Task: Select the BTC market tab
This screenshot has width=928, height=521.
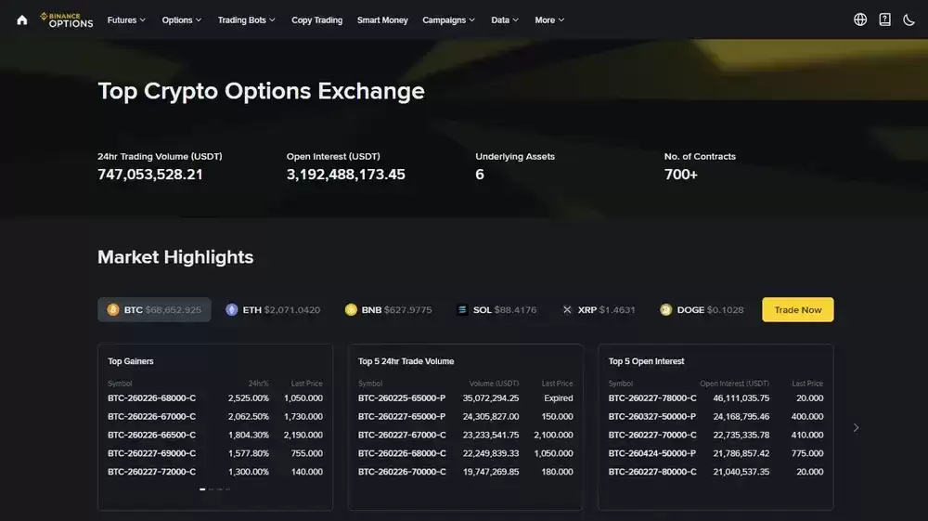Action: click(154, 309)
